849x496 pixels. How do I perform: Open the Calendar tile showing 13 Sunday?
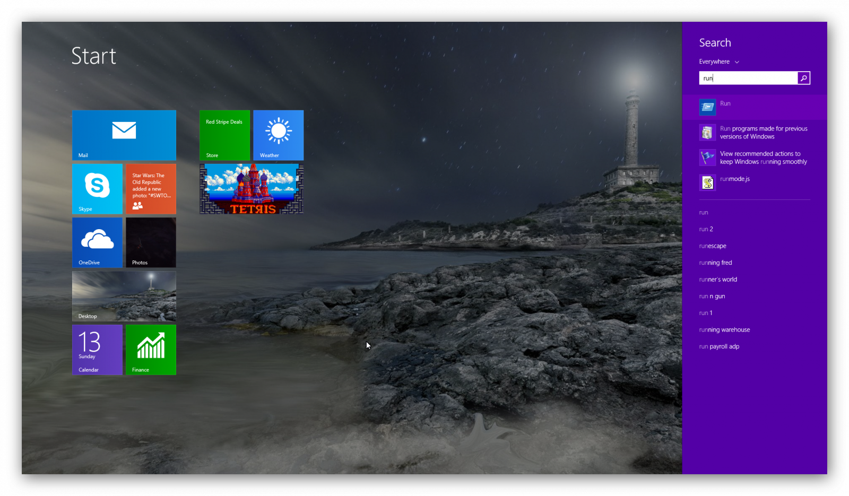[97, 350]
